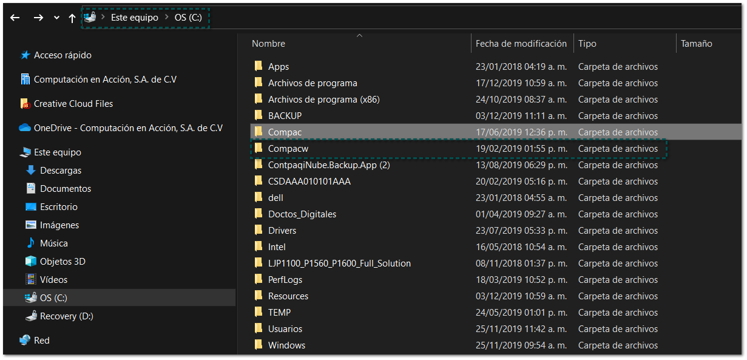747x360 pixels.
Task: Select LJP1100_P1560_P1600_Full_Solution folder
Action: tap(340, 263)
